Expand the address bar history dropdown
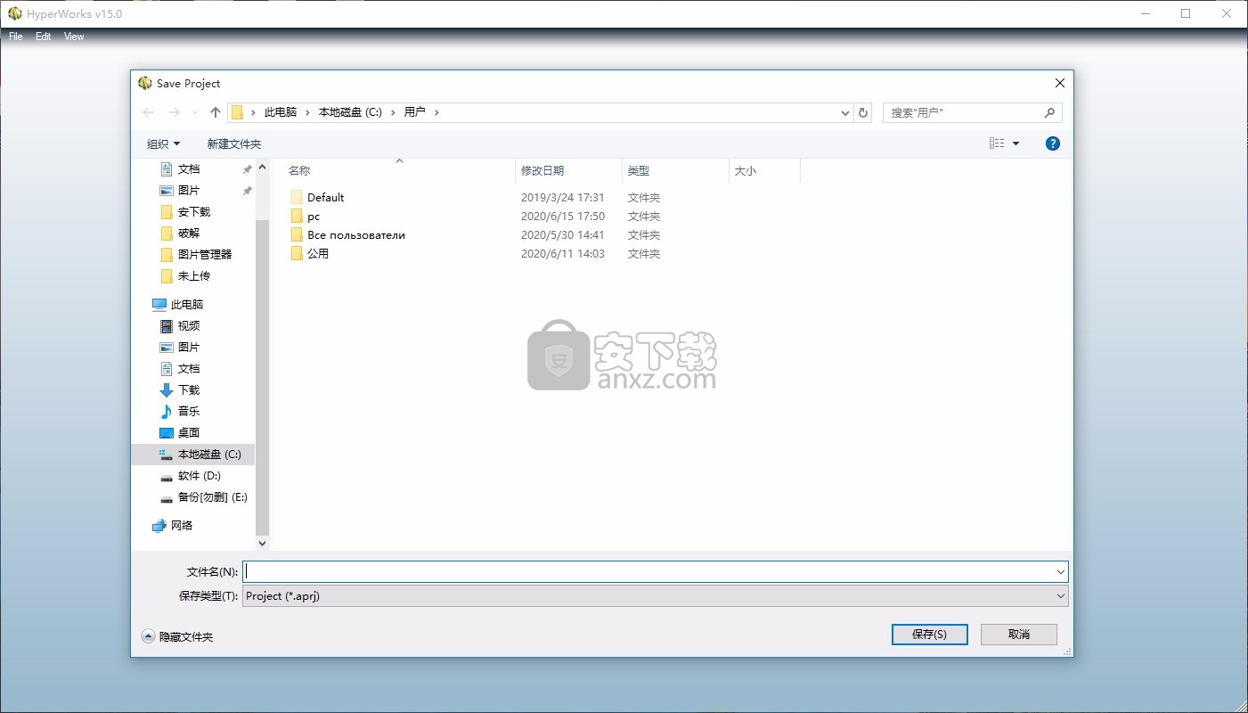The width and height of the screenshot is (1248, 713). [845, 113]
